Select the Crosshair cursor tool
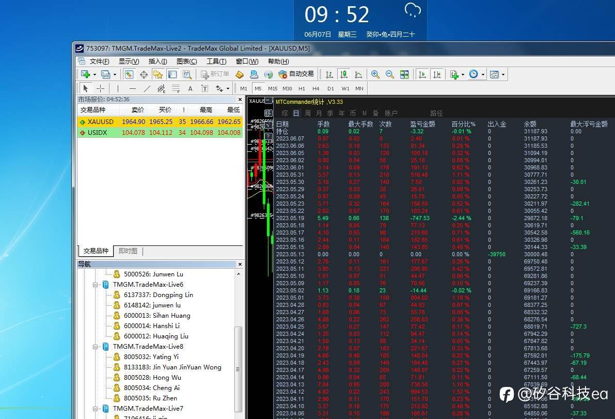Image resolution: width=615 pixels, height=419 pixels. [100, 88]
